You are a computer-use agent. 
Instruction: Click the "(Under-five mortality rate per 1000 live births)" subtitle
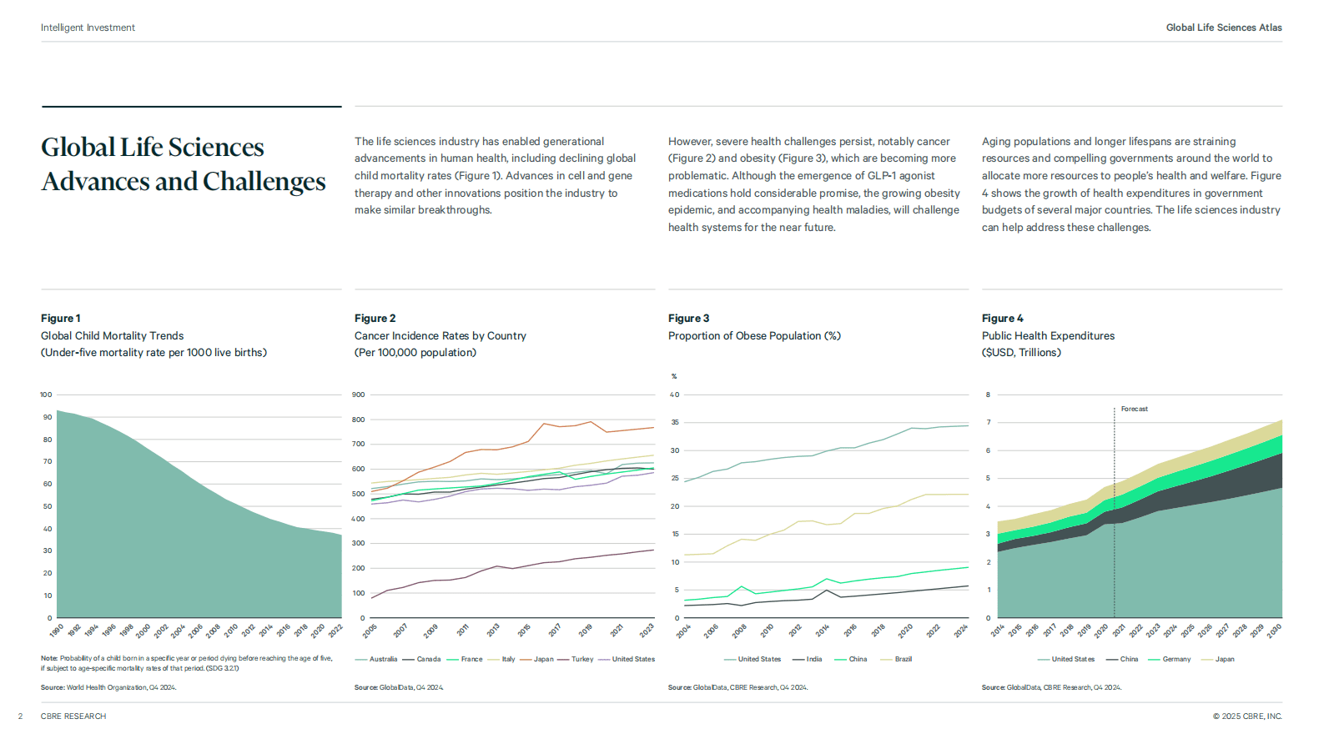tap(154, 353)
